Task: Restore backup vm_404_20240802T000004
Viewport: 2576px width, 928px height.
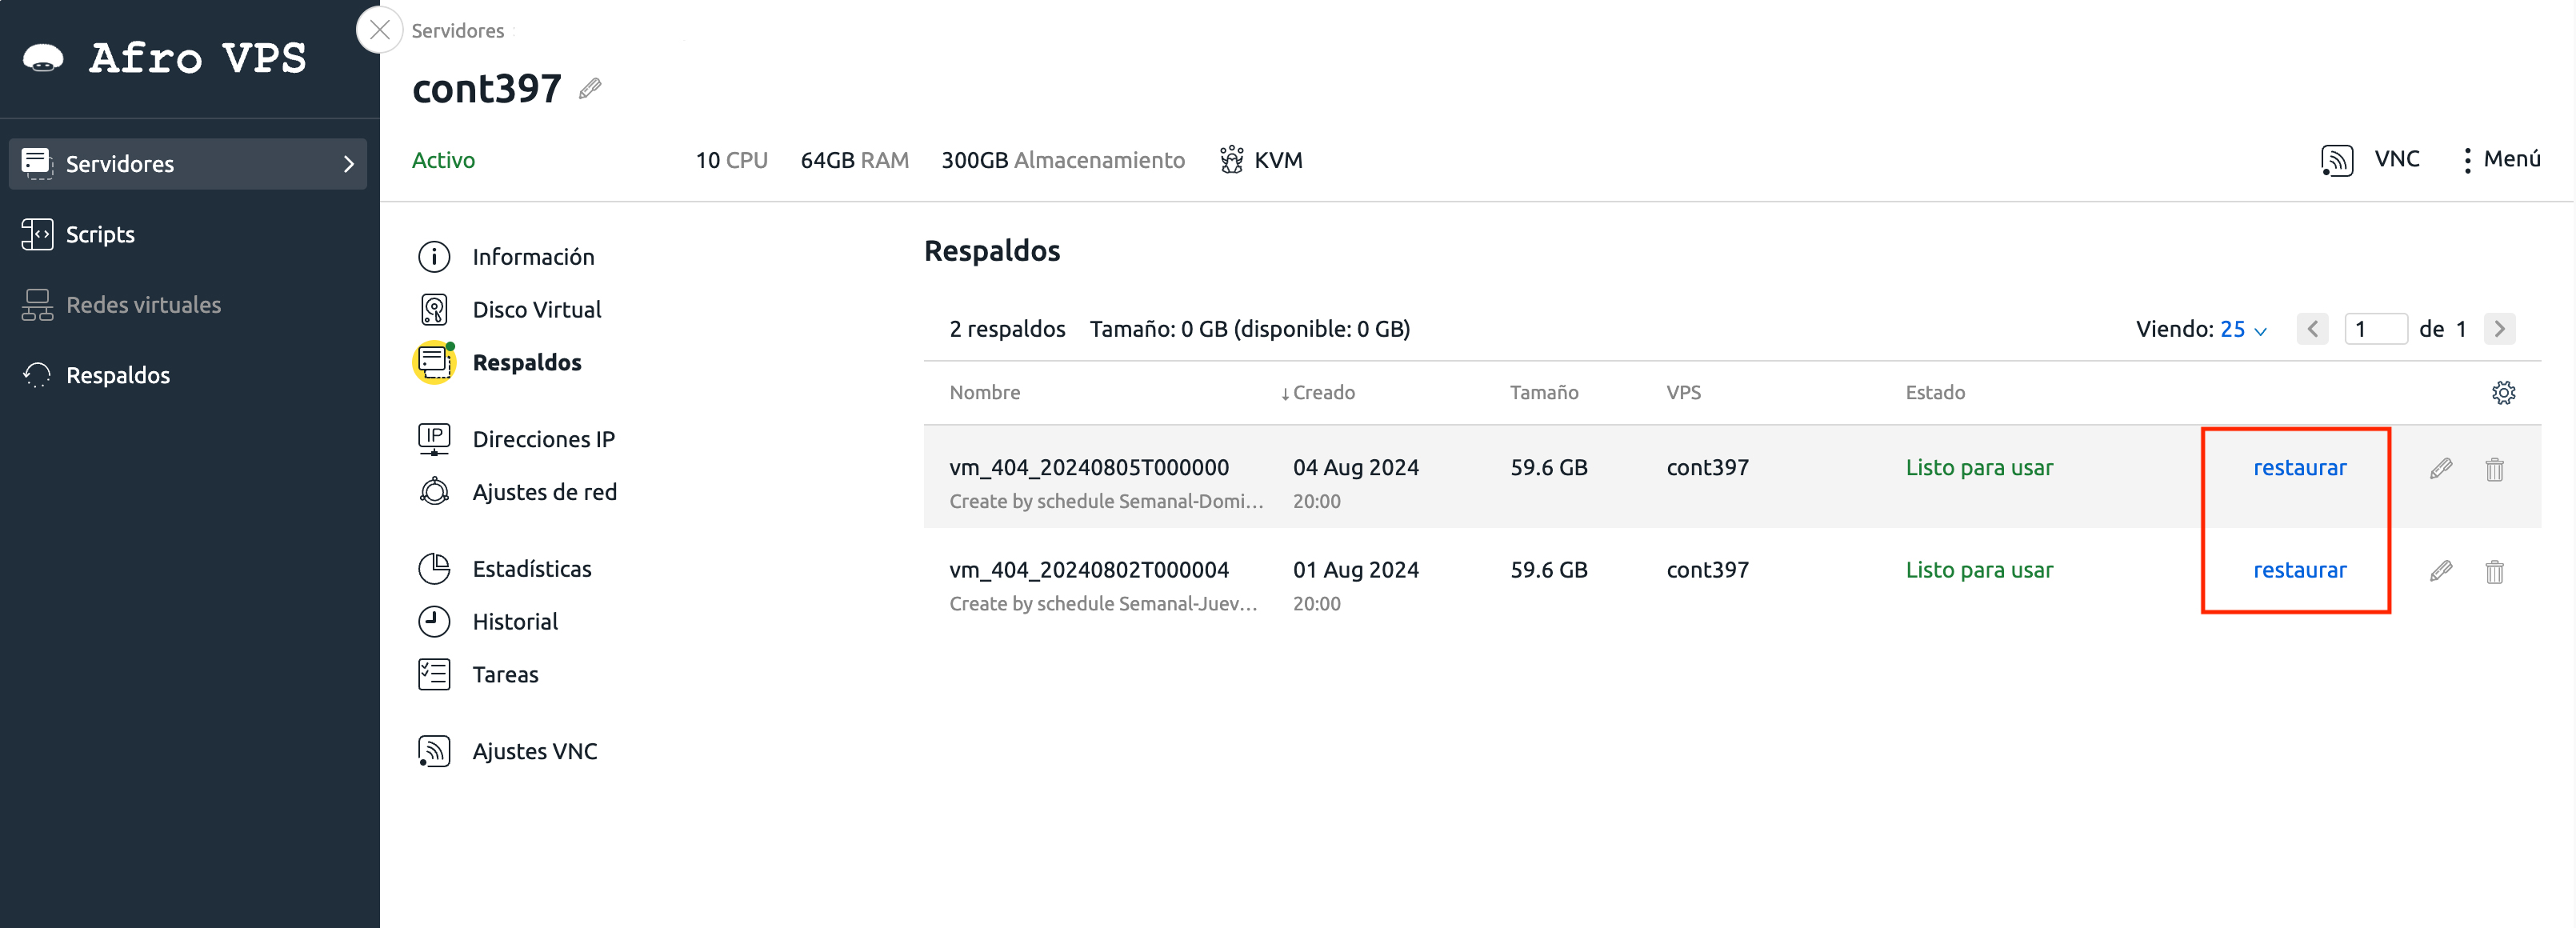Action: (x=2299, y=570)
